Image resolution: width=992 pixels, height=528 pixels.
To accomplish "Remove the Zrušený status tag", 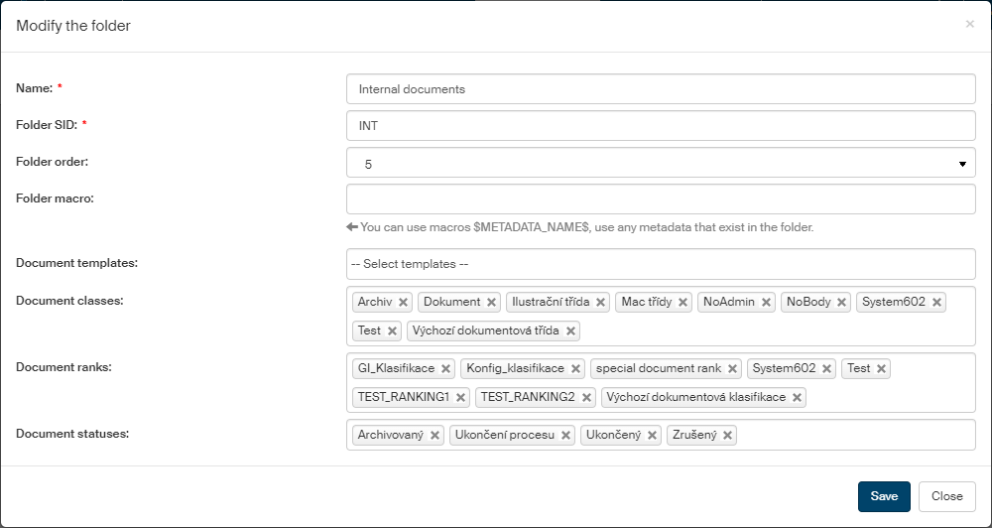I will click(727, 436).
